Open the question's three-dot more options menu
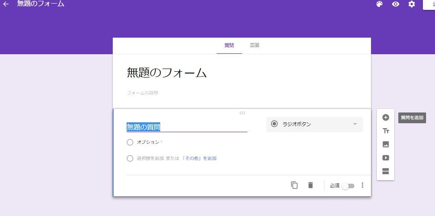This screenshot has height=216, width=435. click(x=362, y=186)
